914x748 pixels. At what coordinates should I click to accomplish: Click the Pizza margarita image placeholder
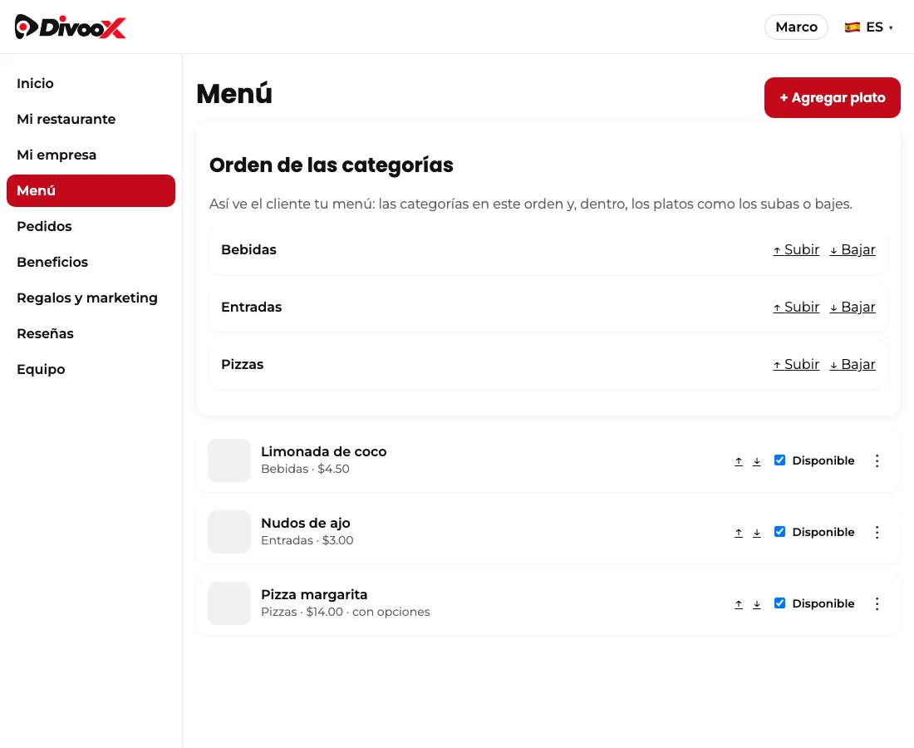[229, 603]
